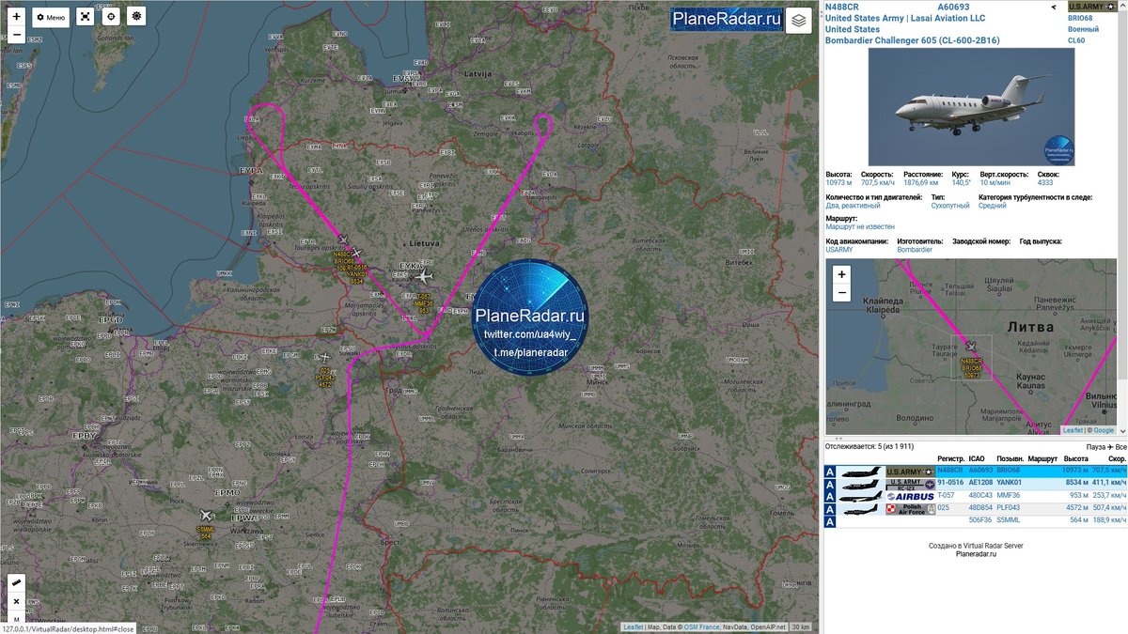Select the 025 PLF043 list row
The height and width of the screenshot is (634, 1128).
(976, 508)
